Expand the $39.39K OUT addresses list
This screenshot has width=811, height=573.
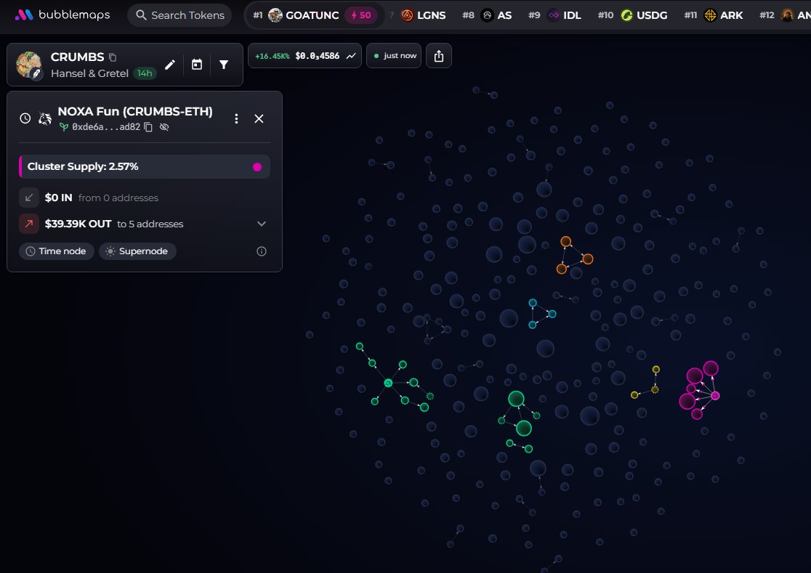coord(261,224)
